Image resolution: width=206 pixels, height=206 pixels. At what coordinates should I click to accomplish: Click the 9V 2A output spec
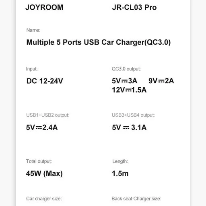[x=161, y=81]
